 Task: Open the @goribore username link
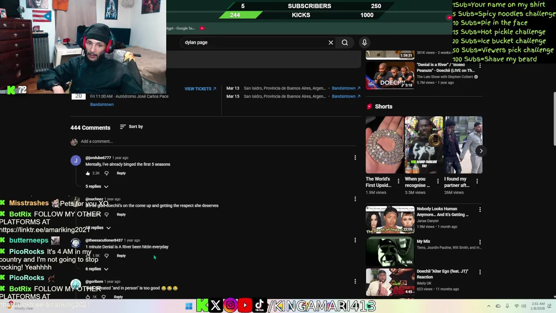tap(94, 282)
